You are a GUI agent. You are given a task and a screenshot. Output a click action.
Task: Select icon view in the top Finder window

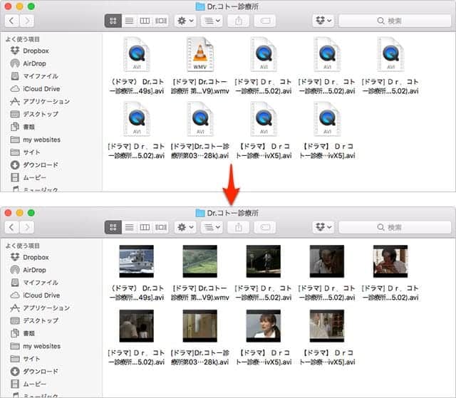click(x=113, y=21)
